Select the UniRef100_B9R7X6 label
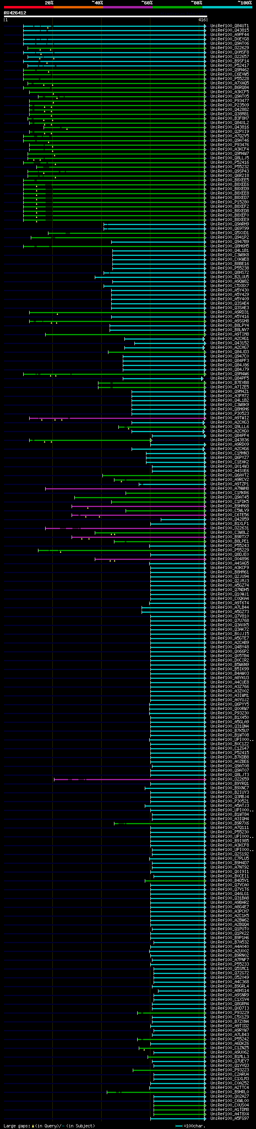Viewport: 256px width, 1129px height. (x=229, y=823)
